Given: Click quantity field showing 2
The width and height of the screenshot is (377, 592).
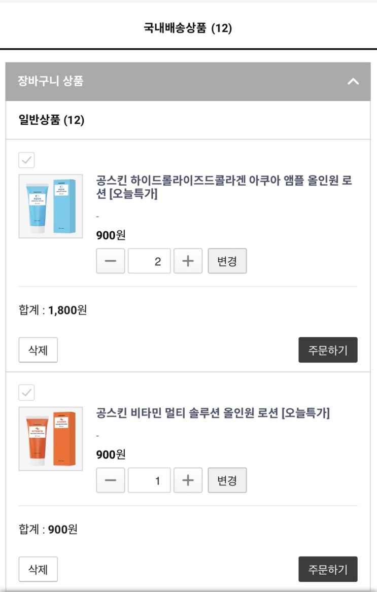Looking at the screenshot, I should (x=149, y=261).
